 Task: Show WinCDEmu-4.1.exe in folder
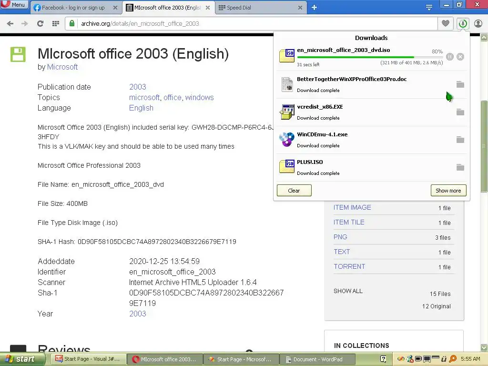[460, 140]
